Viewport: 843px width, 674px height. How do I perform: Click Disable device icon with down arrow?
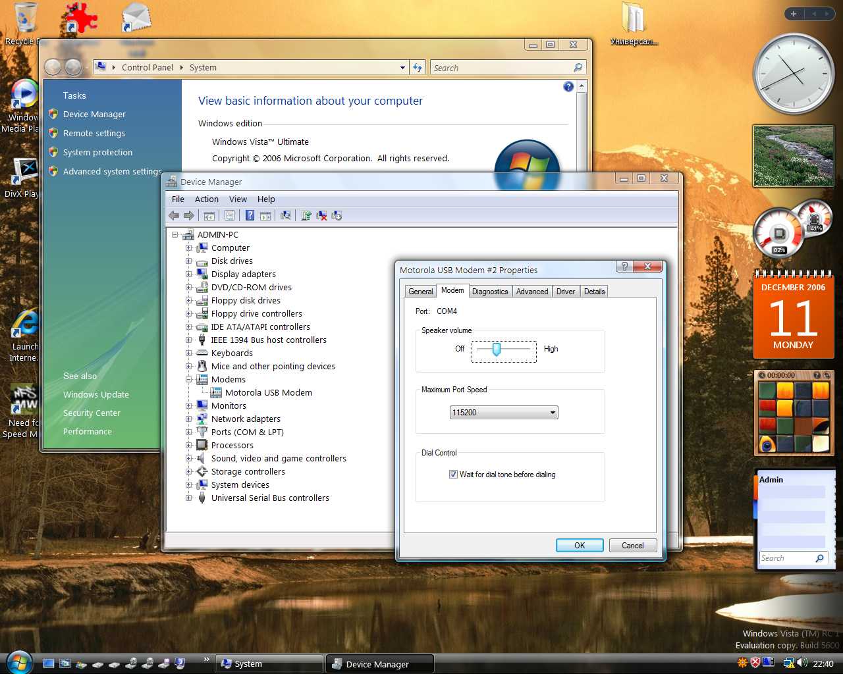[x=337, y=215]
